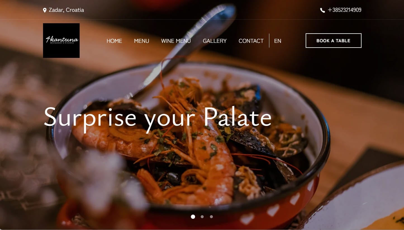
Task: Go to the HOME nav item
Action: coord(114,41)
